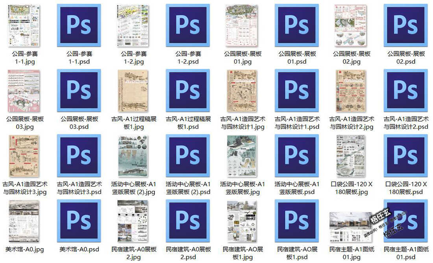Select thumbnail of 公园展板-展板 03.jpg
433x263 pixels.
[24, 91]
